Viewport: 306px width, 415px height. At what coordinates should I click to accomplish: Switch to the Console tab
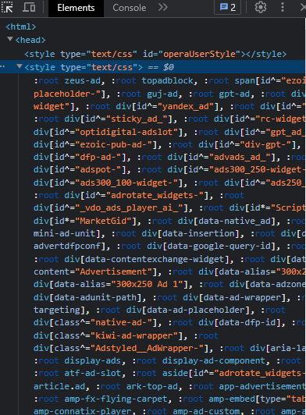click(x=130, y=8)
